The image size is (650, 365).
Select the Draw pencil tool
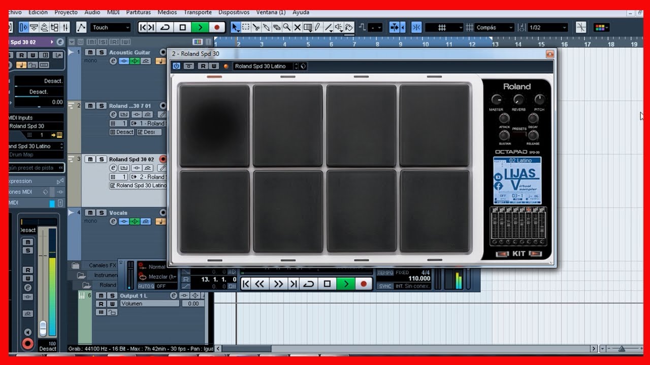pyautogui.click(x=317, y=27)
